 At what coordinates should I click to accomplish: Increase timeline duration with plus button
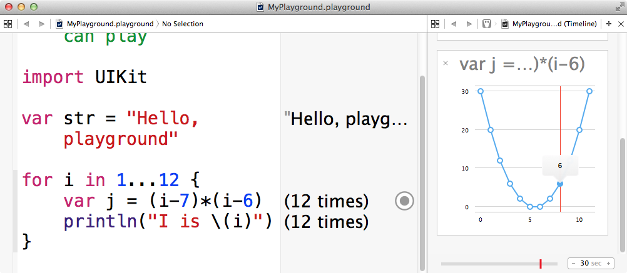click(x=608, y=264)
